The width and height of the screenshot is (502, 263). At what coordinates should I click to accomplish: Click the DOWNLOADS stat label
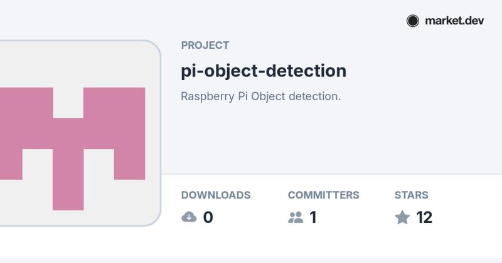(216, 195)
